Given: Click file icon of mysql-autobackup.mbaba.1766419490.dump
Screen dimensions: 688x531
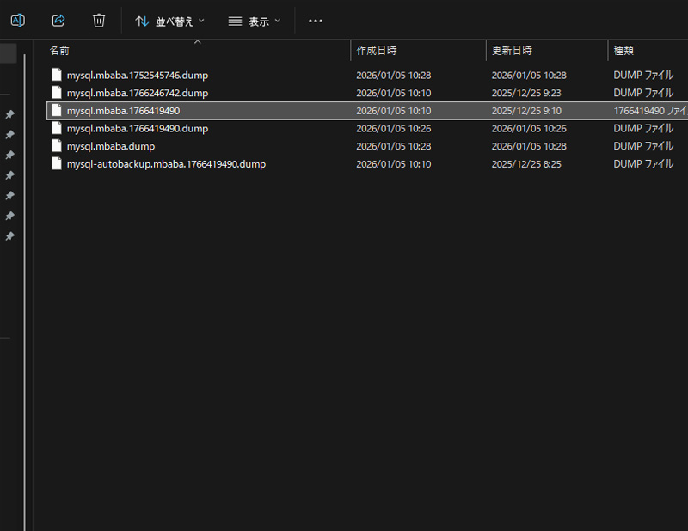Looking at the screenshot, I should pyautogui.click(x=57, y=164).
